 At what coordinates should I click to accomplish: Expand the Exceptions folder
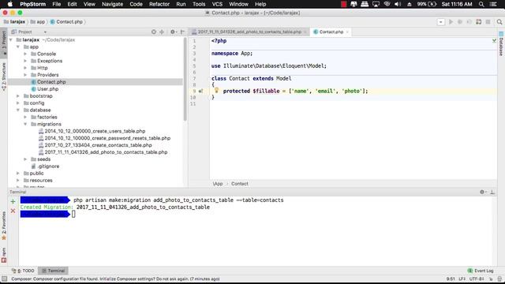tap(25, 61)
